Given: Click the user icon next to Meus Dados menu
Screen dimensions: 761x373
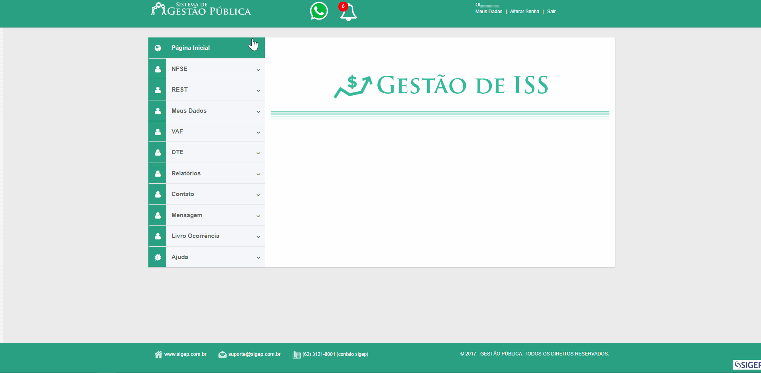Looking at the screenshot, I should pyautogui.click(x=158, y=111).
